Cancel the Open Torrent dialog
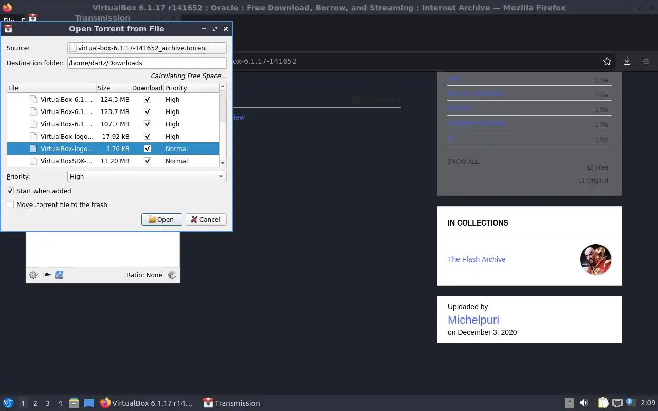This screenshot has height=411, width=658. pyautogui.click(x=206, y=219)
